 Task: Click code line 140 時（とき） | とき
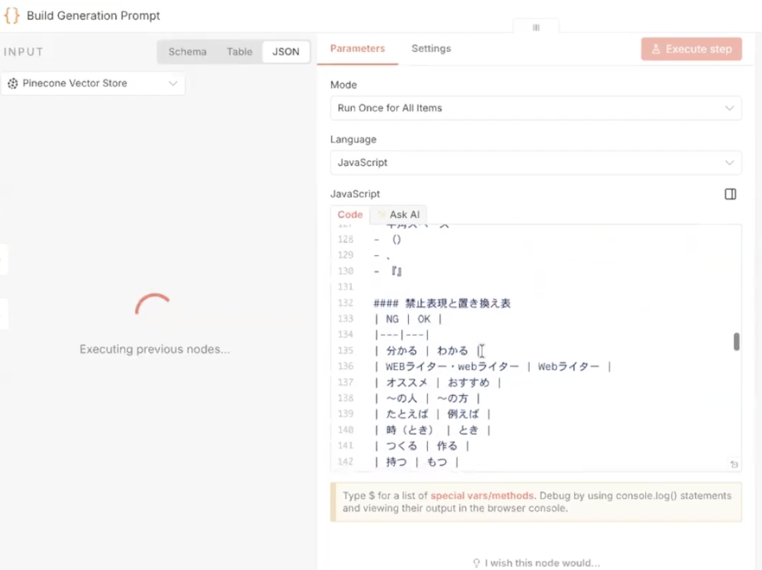(432, 430)
